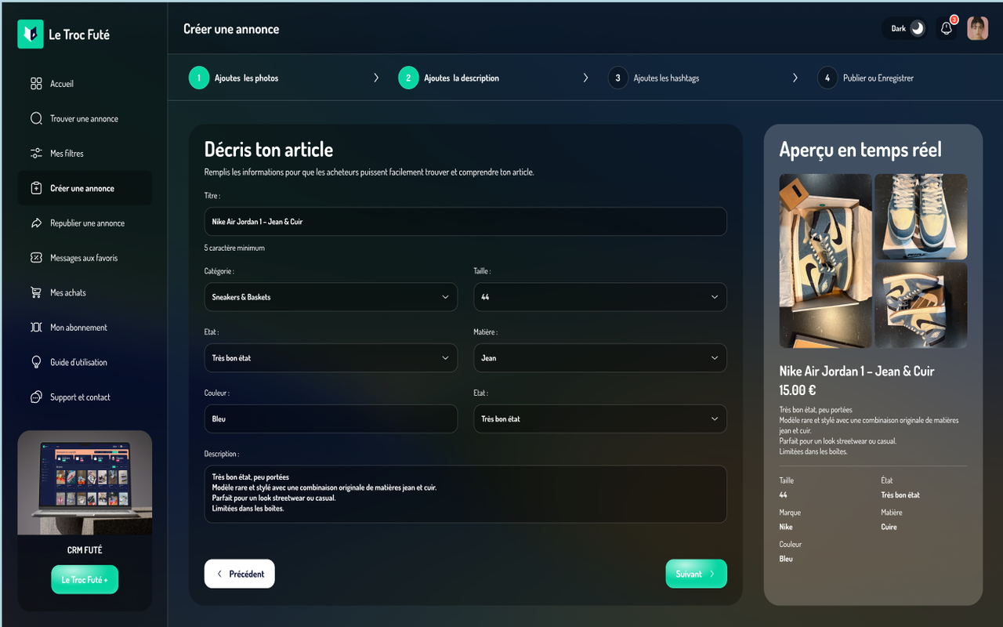Open Accueil via its grid icon
Viewport: 1003px width, 627px height.
click(x=36, y=84)
